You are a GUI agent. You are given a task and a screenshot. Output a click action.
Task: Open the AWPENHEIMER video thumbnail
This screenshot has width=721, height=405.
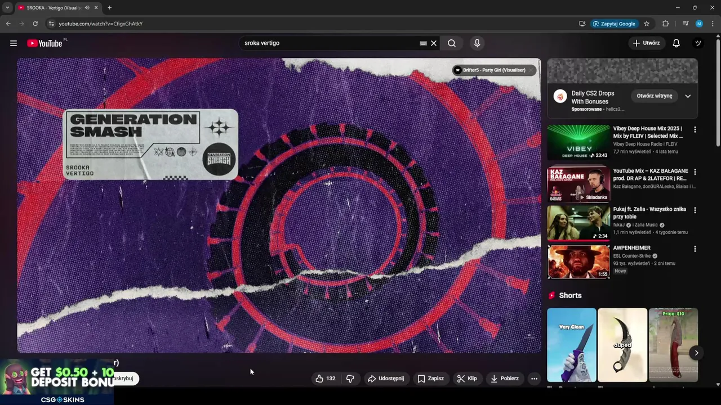coord(578,262)
